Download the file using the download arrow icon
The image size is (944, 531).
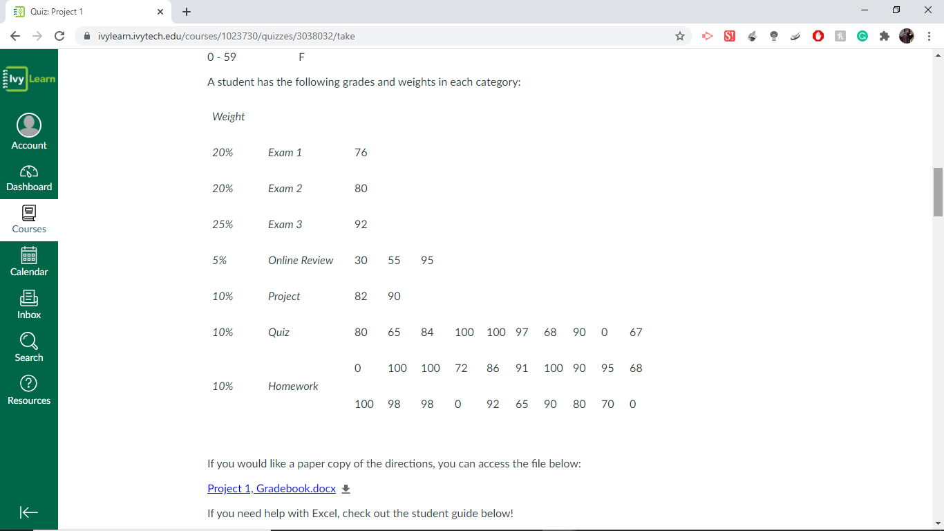(x=346, y=489)
